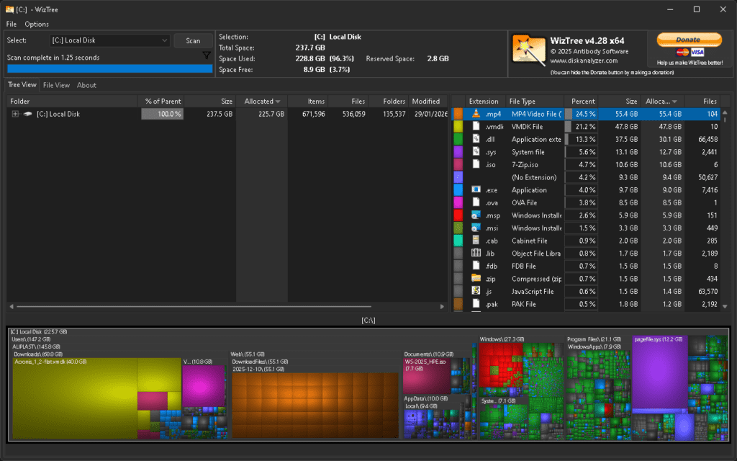Click the filter funnel icon
The width and height of the screenshot is (737, 461).
(207, 55)
